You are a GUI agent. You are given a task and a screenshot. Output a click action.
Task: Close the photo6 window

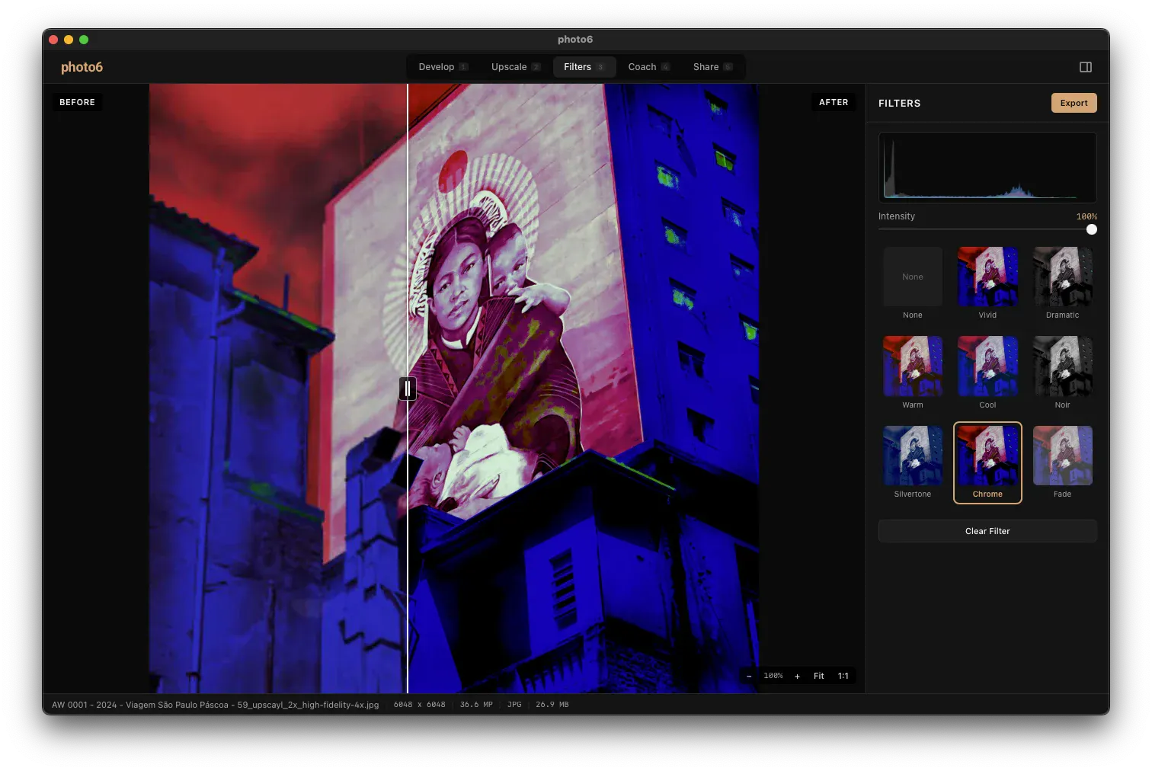[x=53, y=40]
